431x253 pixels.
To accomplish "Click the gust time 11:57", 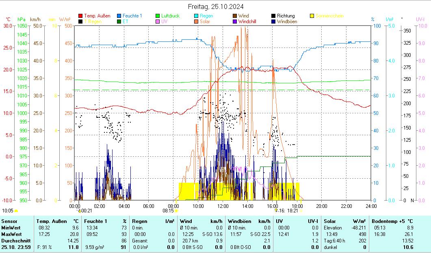I will click(236, 234).
